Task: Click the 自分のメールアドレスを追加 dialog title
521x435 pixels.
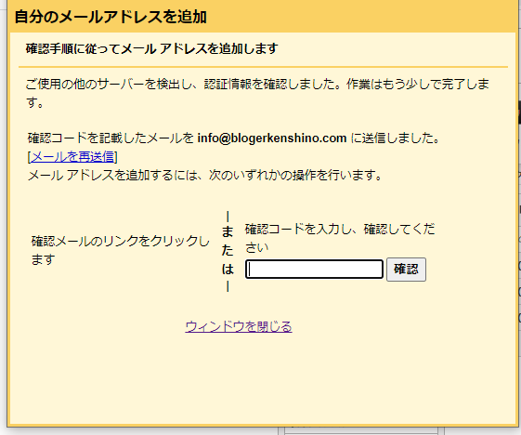Action: [x=111, y=17]
